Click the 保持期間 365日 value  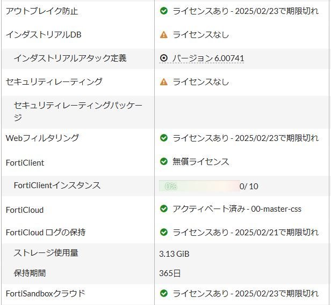(170, 273)
